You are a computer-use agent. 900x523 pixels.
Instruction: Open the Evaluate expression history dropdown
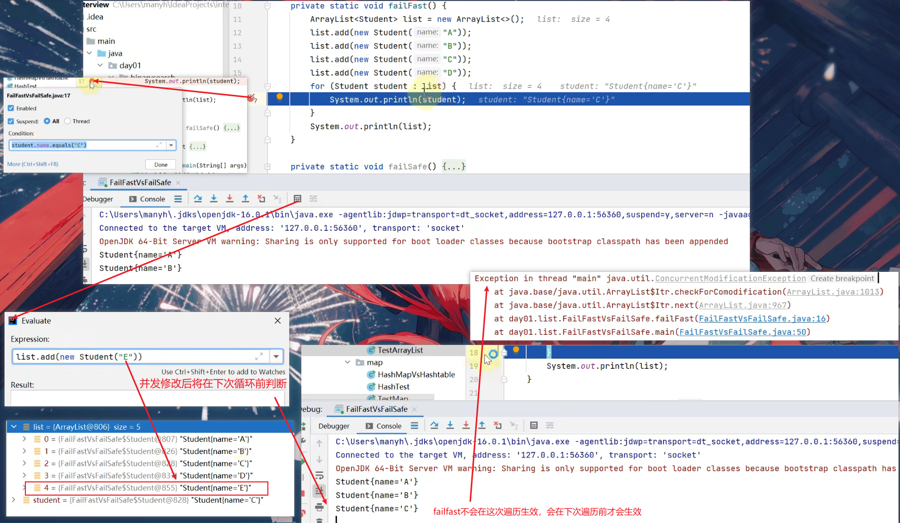(x=276, y=357)
